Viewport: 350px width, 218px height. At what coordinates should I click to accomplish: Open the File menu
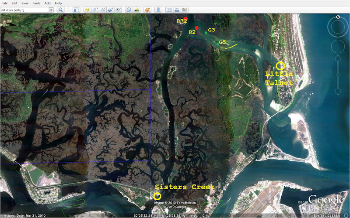tap(5, 3)
